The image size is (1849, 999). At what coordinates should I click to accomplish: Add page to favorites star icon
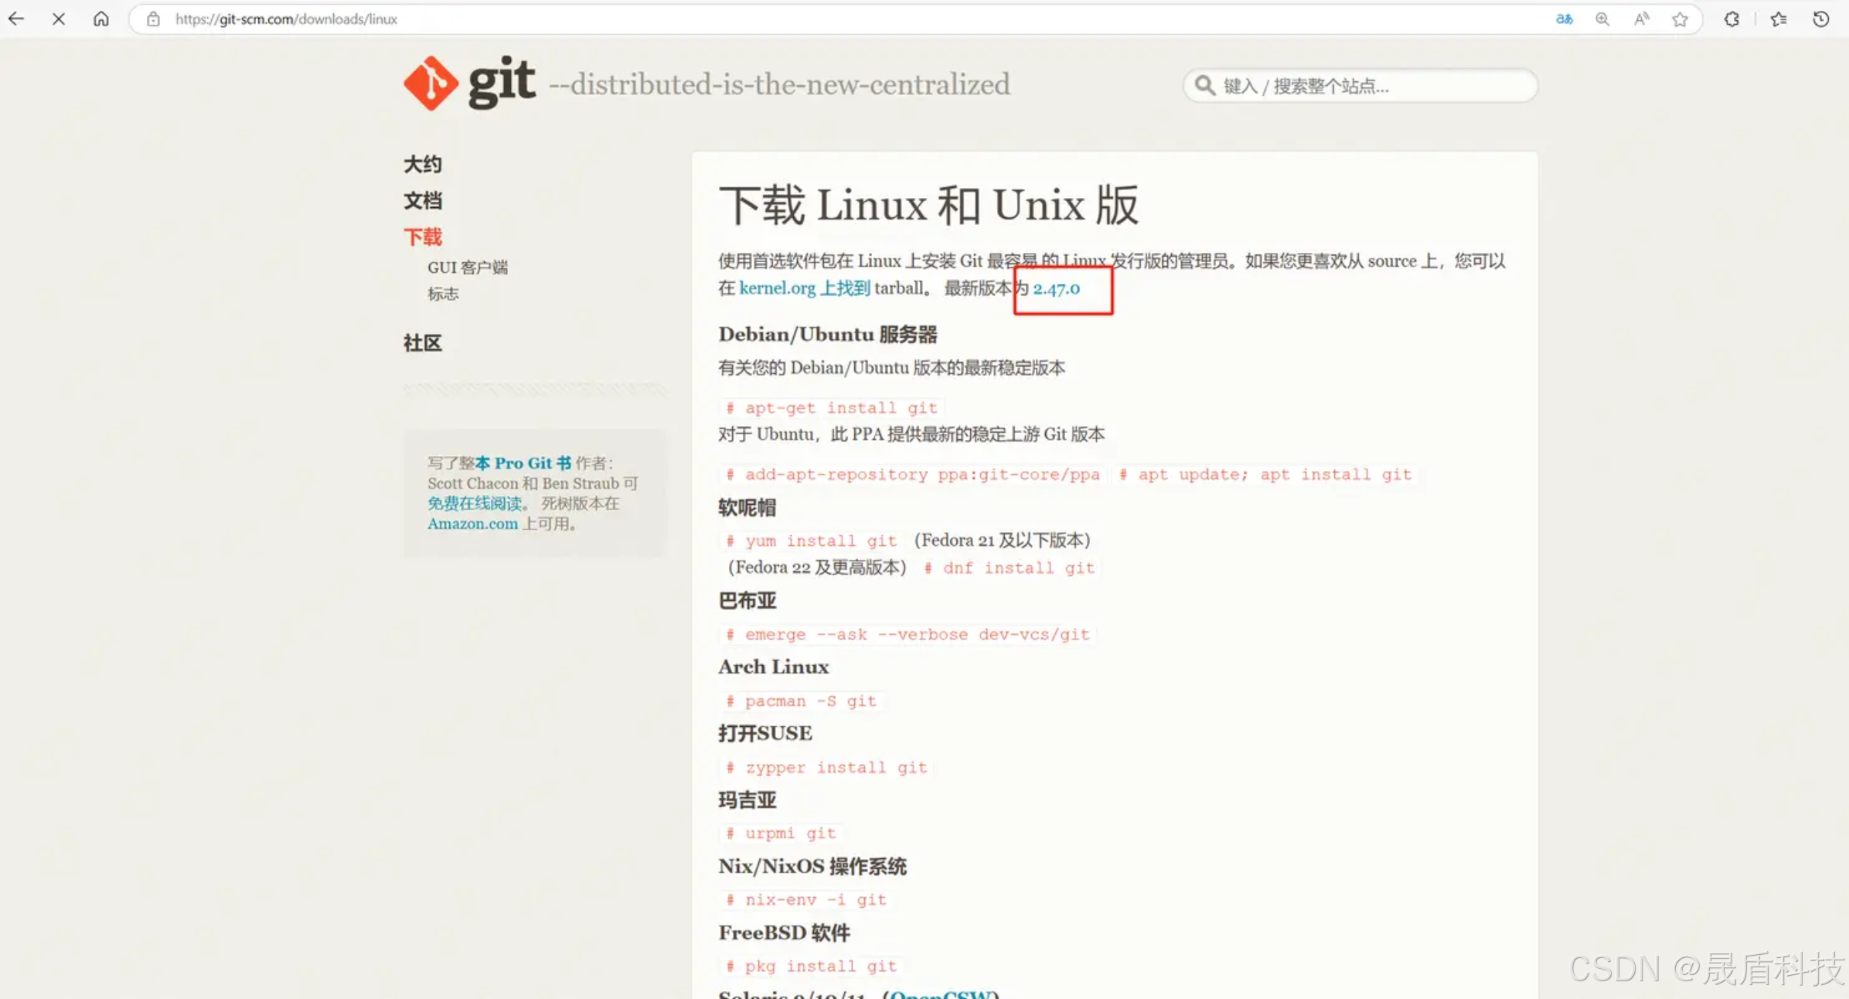click(1680, 19)
